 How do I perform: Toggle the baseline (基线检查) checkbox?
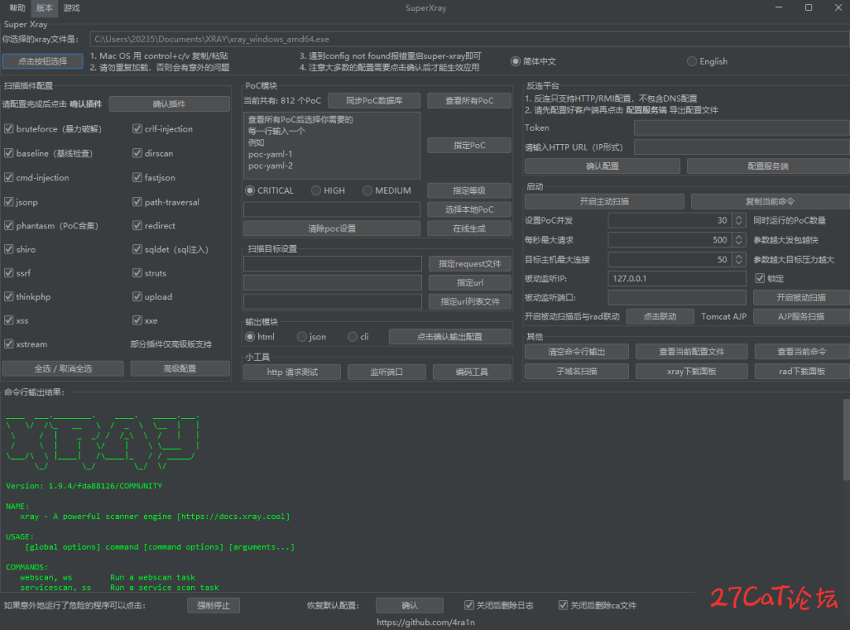(9, 153)
